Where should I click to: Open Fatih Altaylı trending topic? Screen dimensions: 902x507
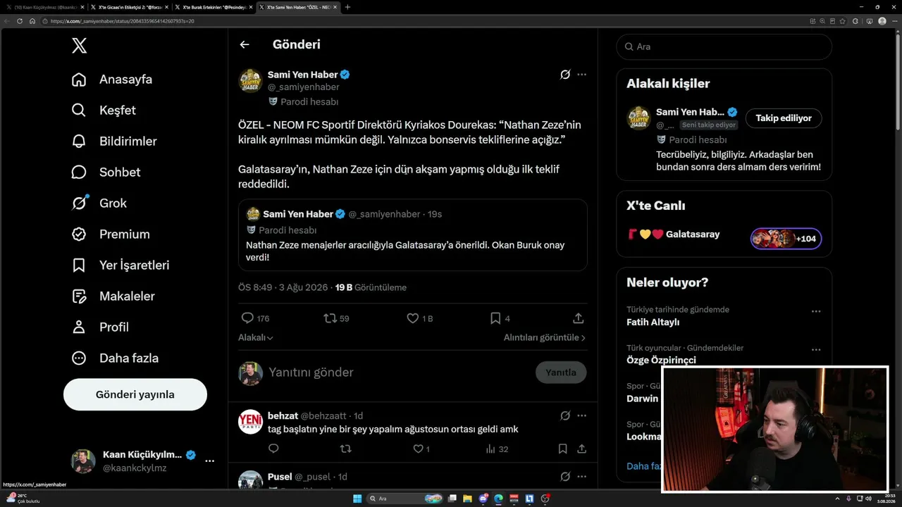tap(653, 323)
